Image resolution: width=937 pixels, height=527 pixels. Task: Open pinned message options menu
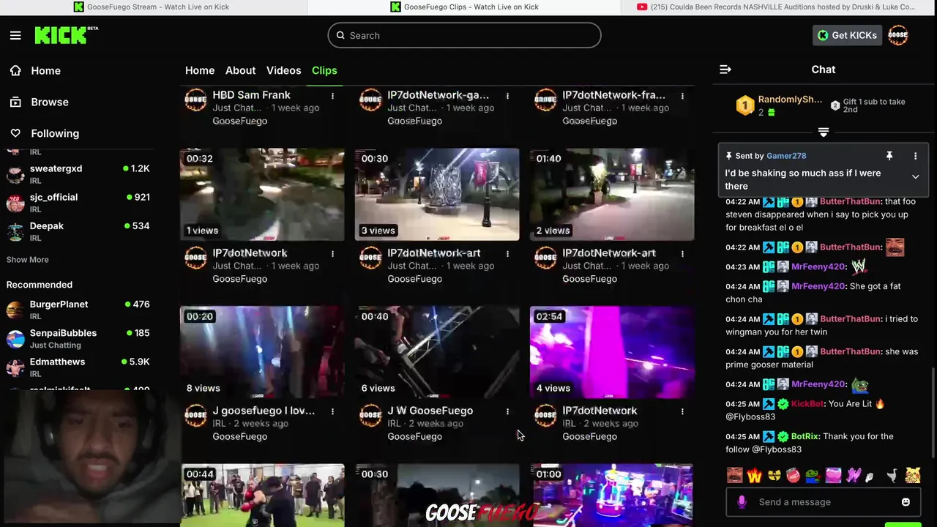915,156
